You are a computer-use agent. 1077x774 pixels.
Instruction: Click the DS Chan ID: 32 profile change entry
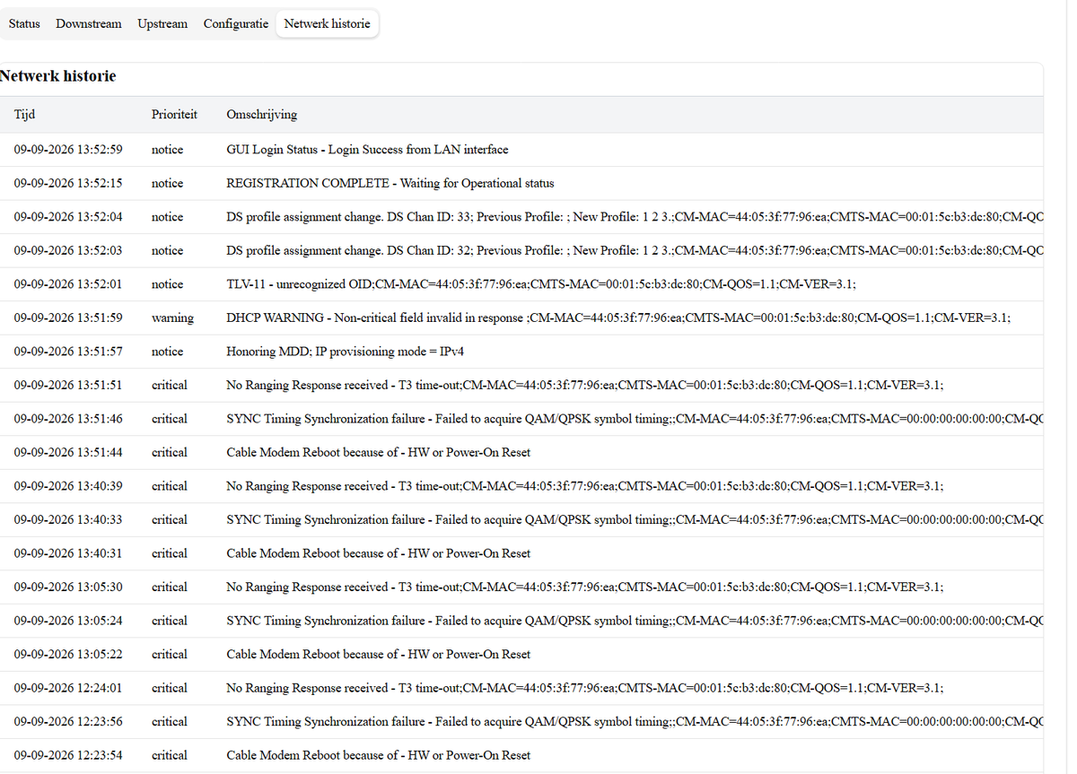click(x=635, y=250)
